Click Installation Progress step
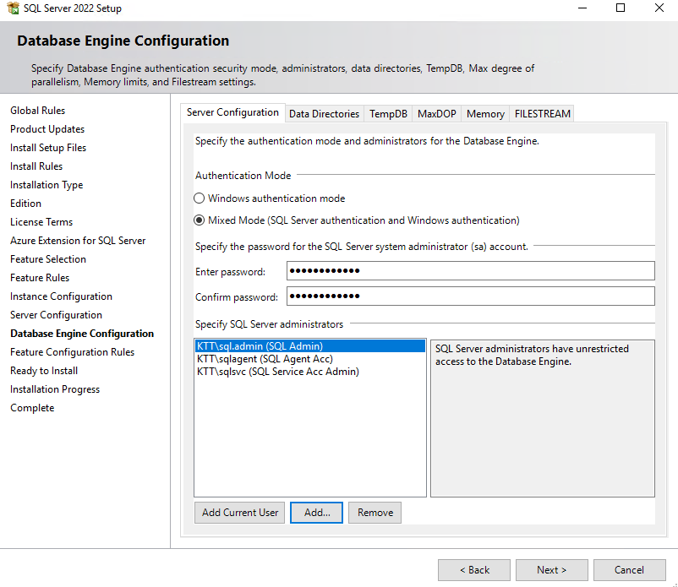 coord(55,389)
